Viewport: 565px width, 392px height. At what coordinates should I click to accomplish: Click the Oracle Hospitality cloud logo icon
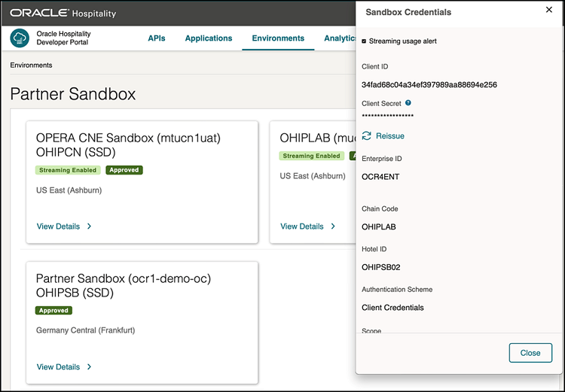[x=20, y=38]
